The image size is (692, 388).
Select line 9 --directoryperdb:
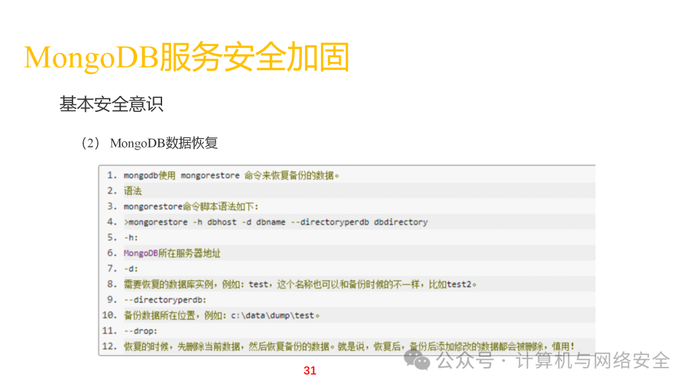[165, 300]
